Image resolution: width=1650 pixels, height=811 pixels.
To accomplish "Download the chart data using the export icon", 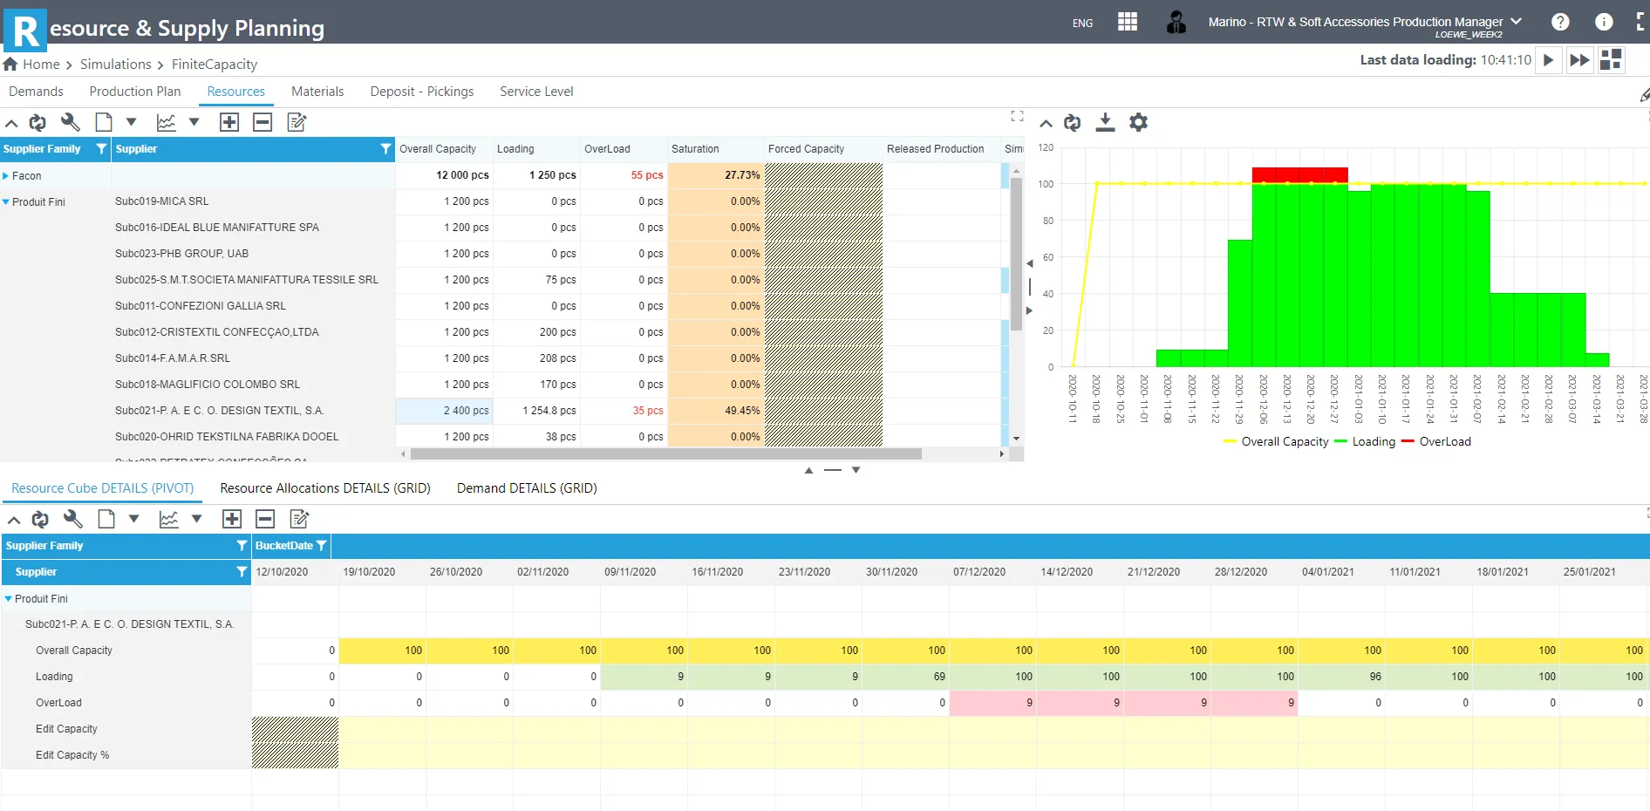I will coord(1105,122).
